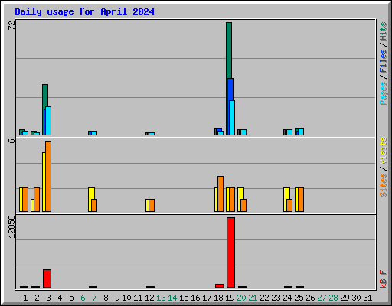This screenshot has width=392, height=306.
Task: Click day label '18' on the x-axis
Action: pos(218,298)
